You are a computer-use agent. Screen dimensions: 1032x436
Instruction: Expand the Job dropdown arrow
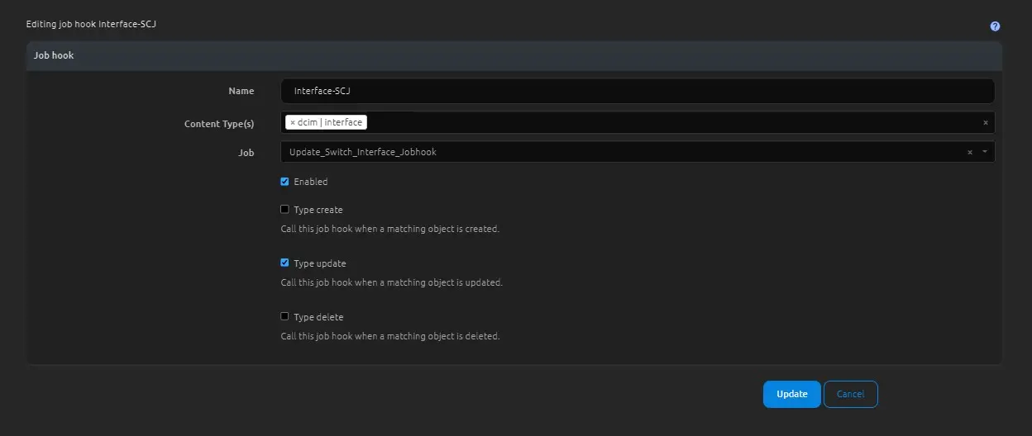tap(984, 153)
